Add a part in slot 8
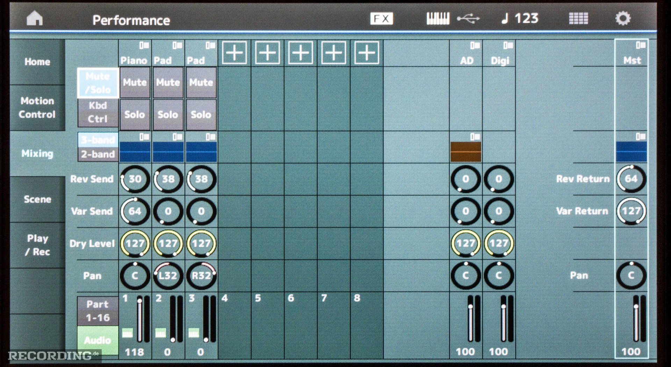 (x=367, y=53)
